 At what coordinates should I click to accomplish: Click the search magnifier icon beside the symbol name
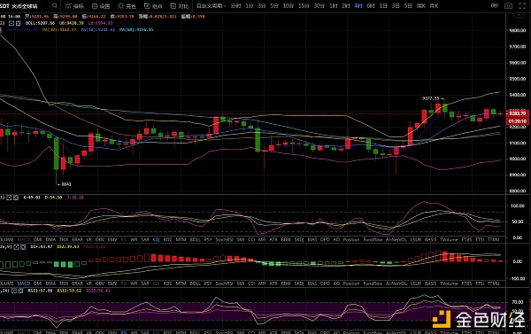click(55, 6)
